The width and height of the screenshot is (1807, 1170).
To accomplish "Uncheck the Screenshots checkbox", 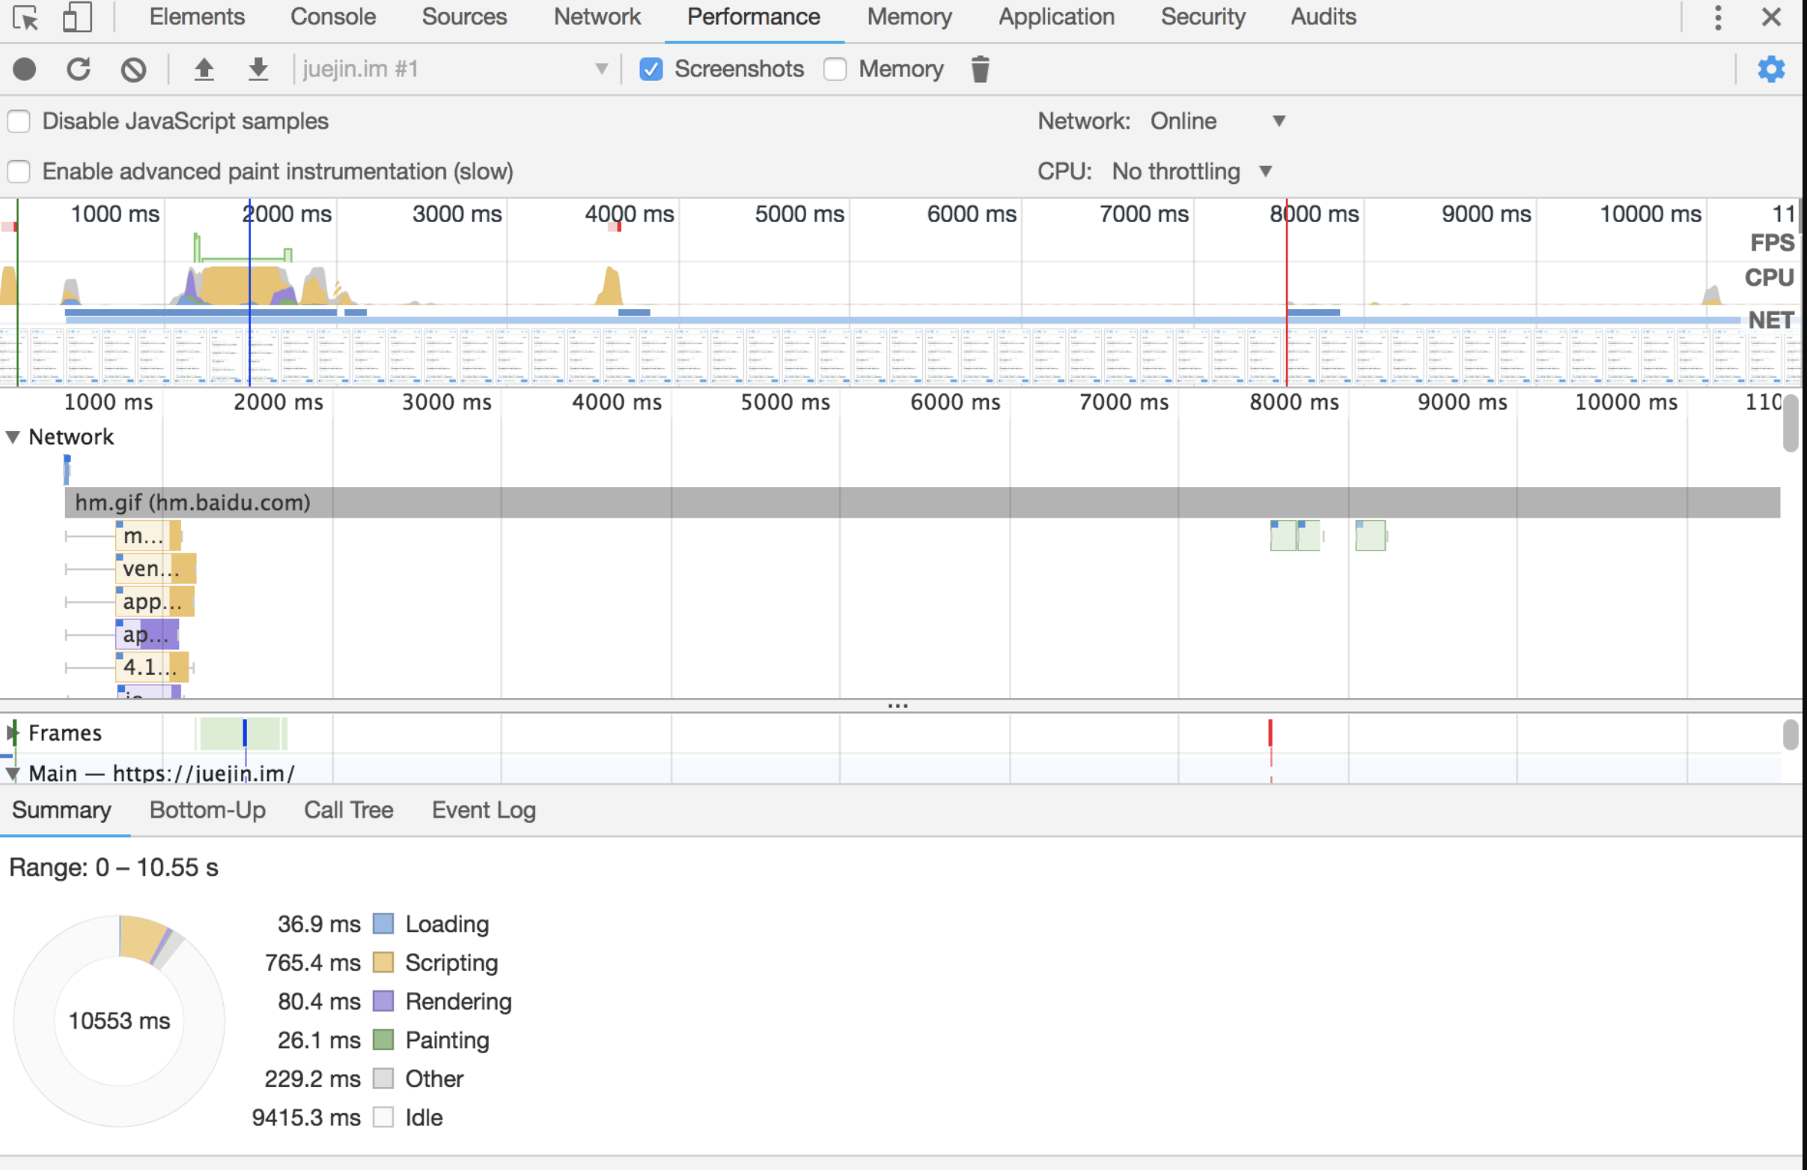I will pyautogui.click(x=650, y=69).
